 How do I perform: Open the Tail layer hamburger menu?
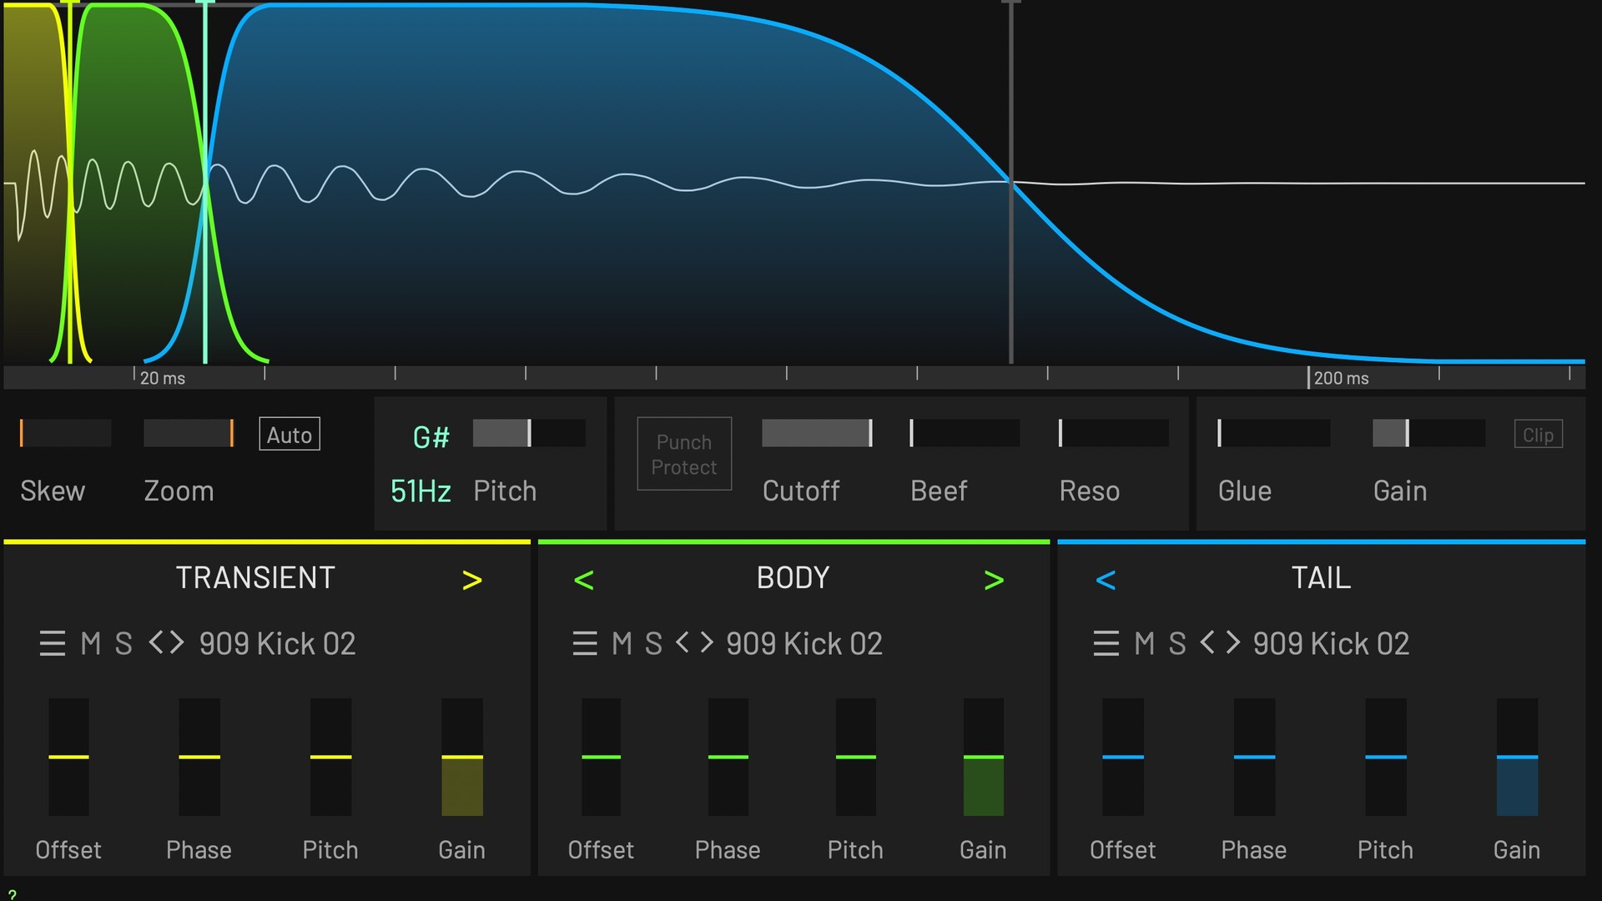(1106, 644)
